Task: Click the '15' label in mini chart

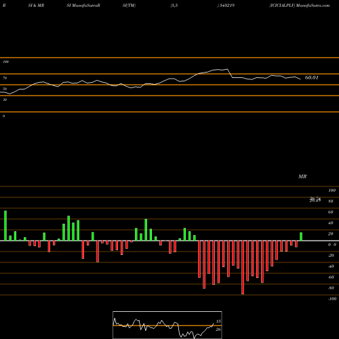Action: tap(218, 321)
